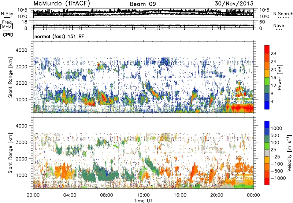Click "Slant Range [km]" label of velocity panel
The image size is (293, 203).
[10, 153]
